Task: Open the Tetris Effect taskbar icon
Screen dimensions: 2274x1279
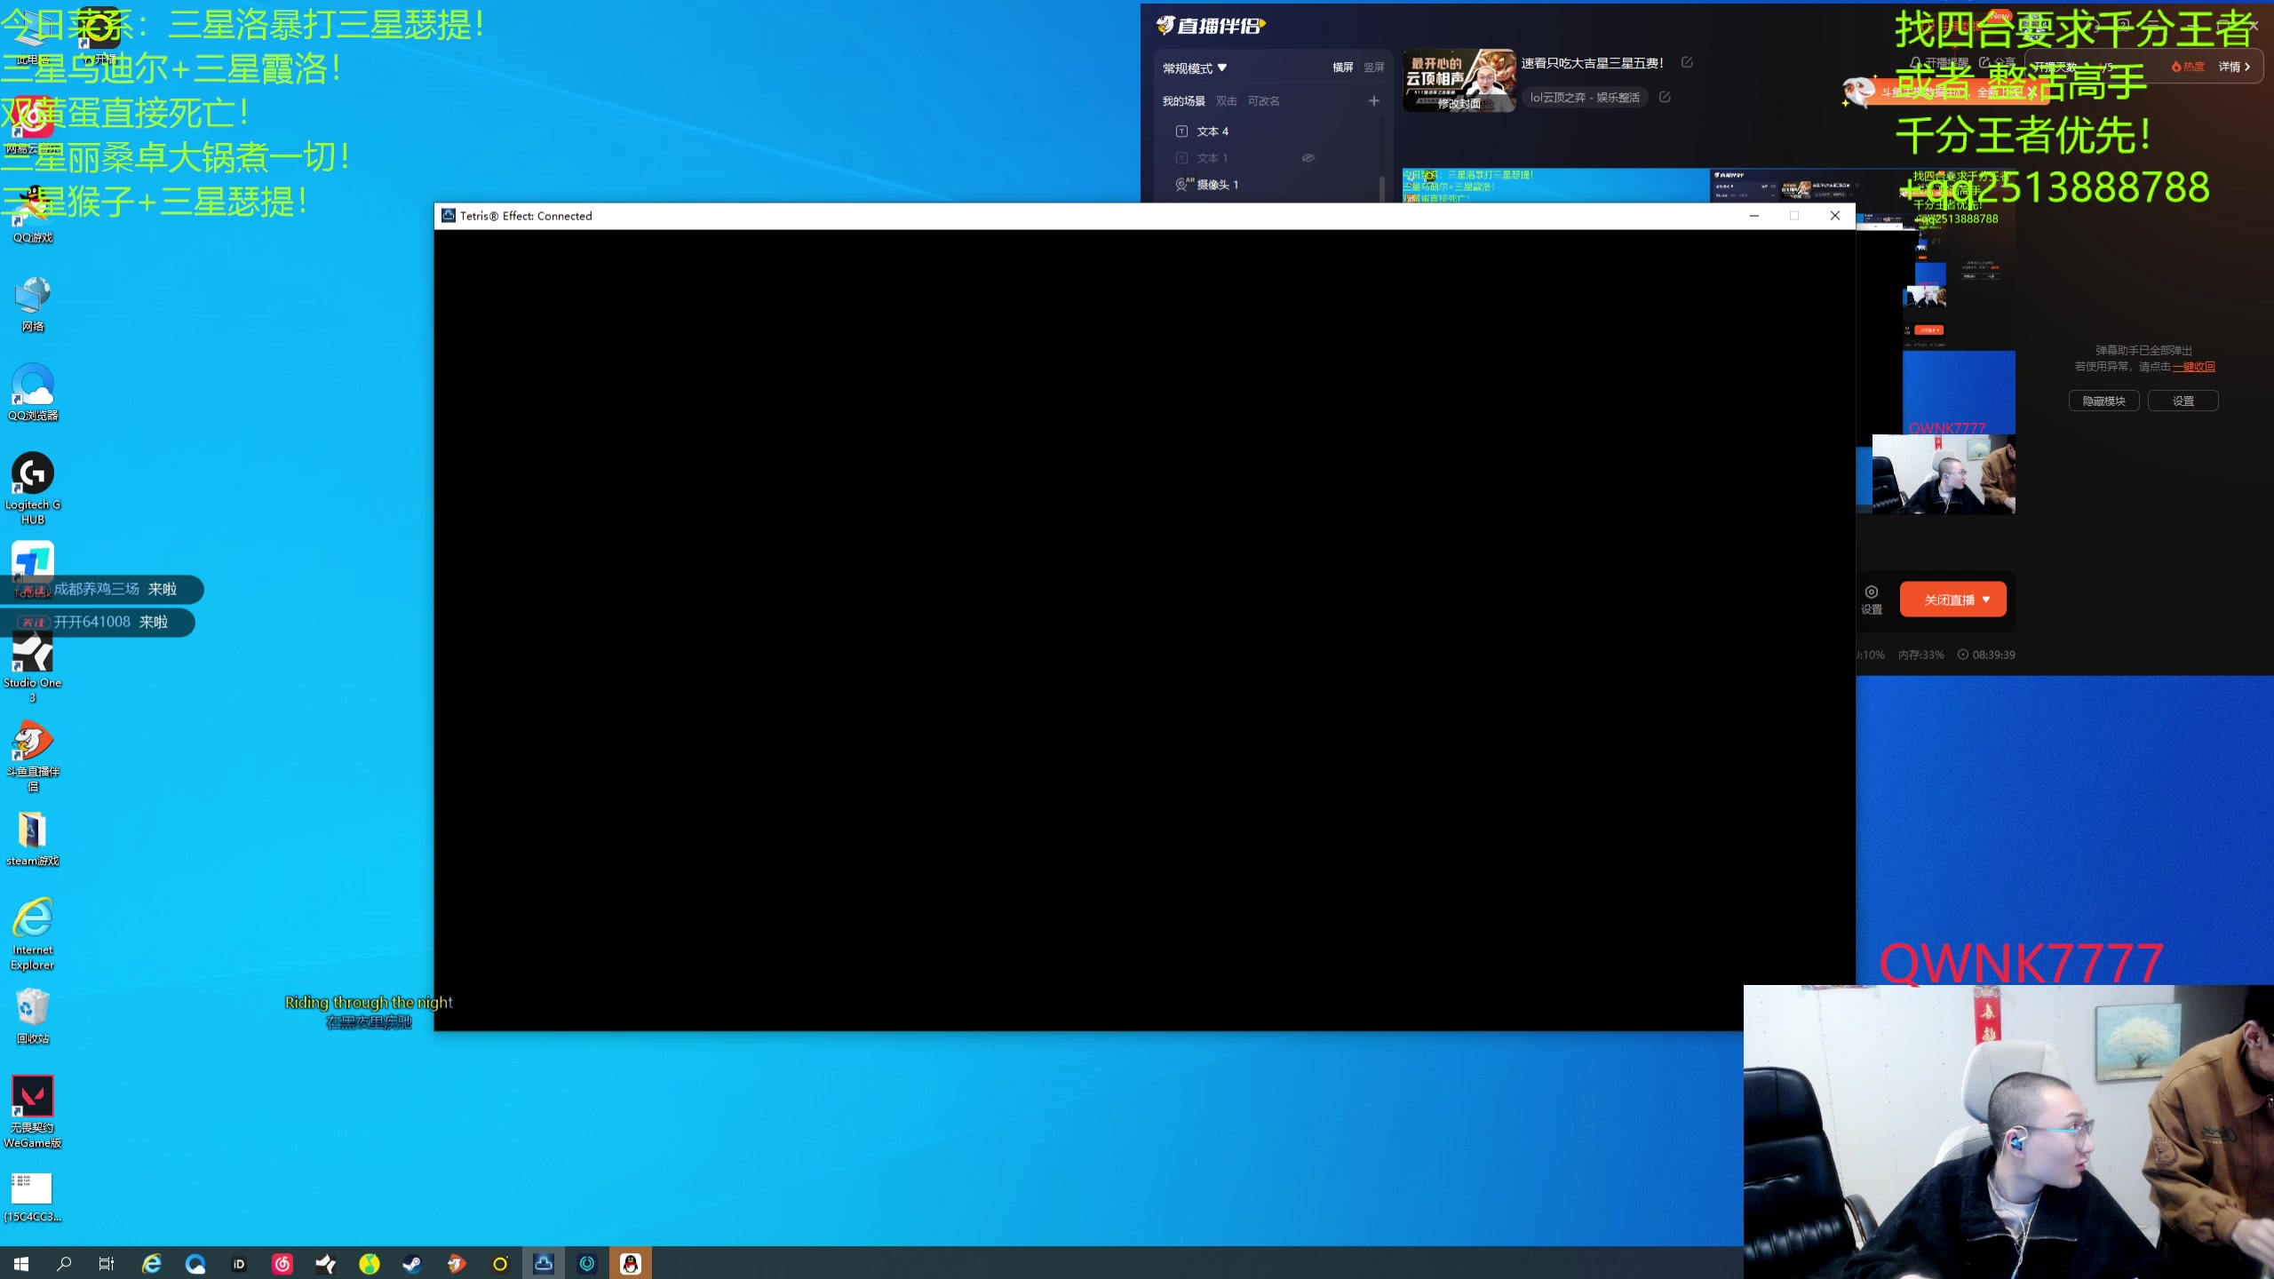Action: 544,1263
